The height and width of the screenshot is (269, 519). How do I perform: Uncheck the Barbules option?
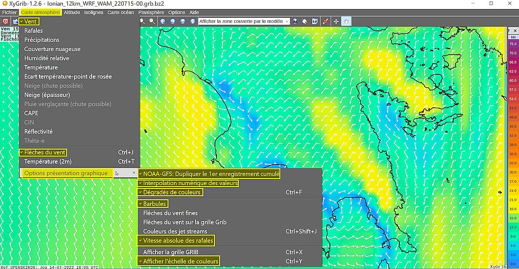154,204
